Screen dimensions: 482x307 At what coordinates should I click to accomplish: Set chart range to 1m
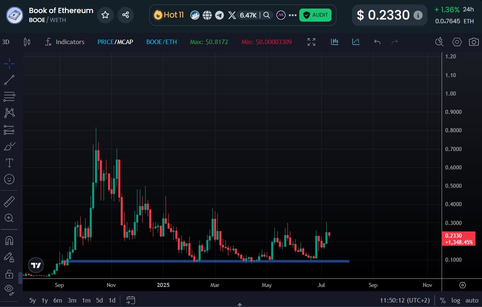pos(86,300)
